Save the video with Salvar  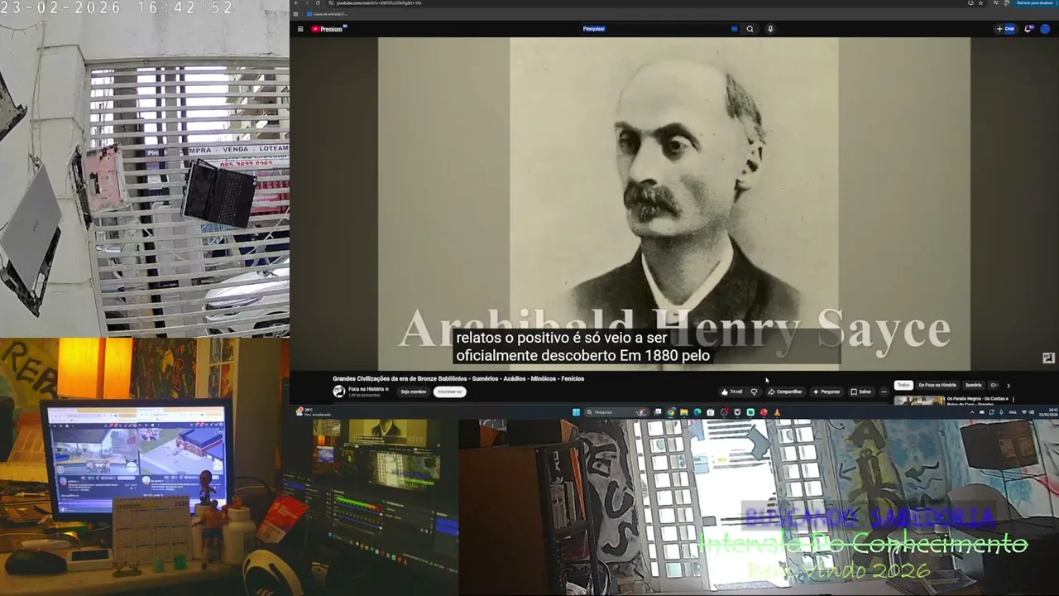click(x=860, y=392)
